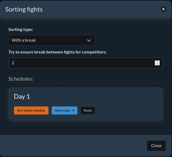172x157 pixels.
Task: Click the Close button in the footer
Action: pos(156,146)
